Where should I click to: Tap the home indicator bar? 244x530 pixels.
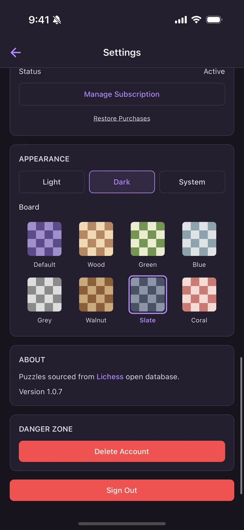tap(122, 524)
